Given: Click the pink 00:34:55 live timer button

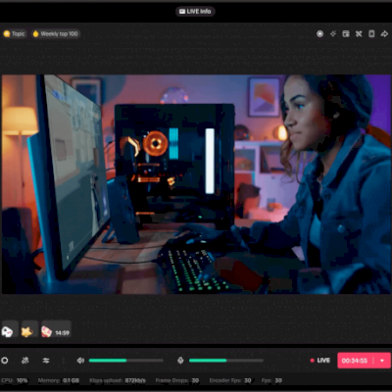Looking at the screenshot, I should (x=355, y=361).
